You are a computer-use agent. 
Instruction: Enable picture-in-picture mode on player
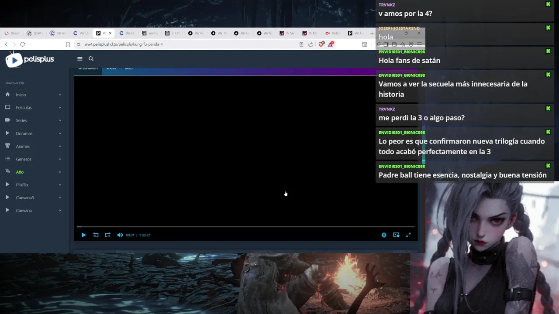[x=396, y=235]
